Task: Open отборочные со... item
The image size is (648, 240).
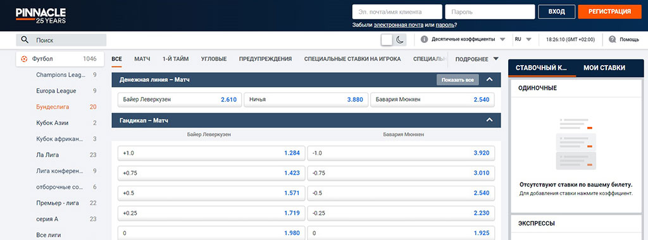Action: (60, 187)
